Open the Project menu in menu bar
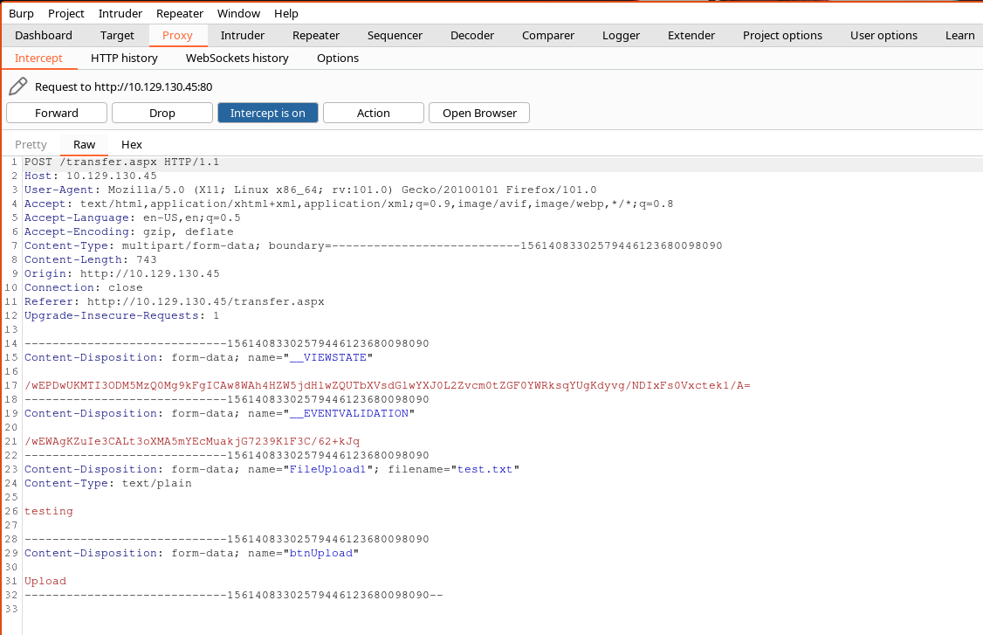983x635 pixels. coord(66,13)
